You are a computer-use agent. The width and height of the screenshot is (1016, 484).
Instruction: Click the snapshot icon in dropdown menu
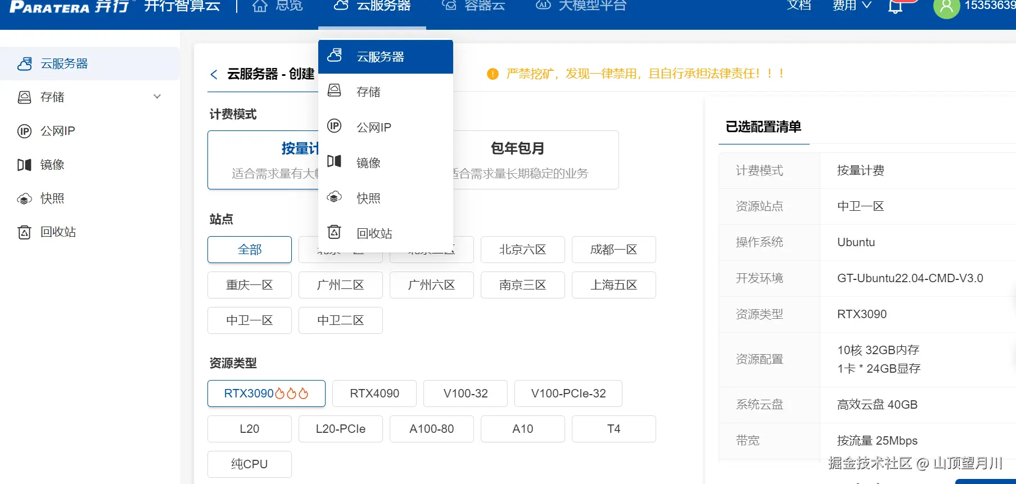pyautogui.click(x=335, y=197)
